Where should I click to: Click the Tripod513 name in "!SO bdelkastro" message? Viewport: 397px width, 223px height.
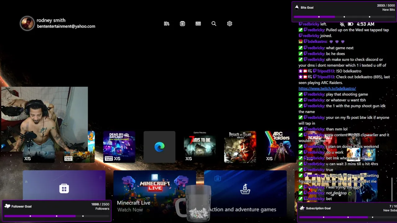pyautogui.click(x=326, y=71)
